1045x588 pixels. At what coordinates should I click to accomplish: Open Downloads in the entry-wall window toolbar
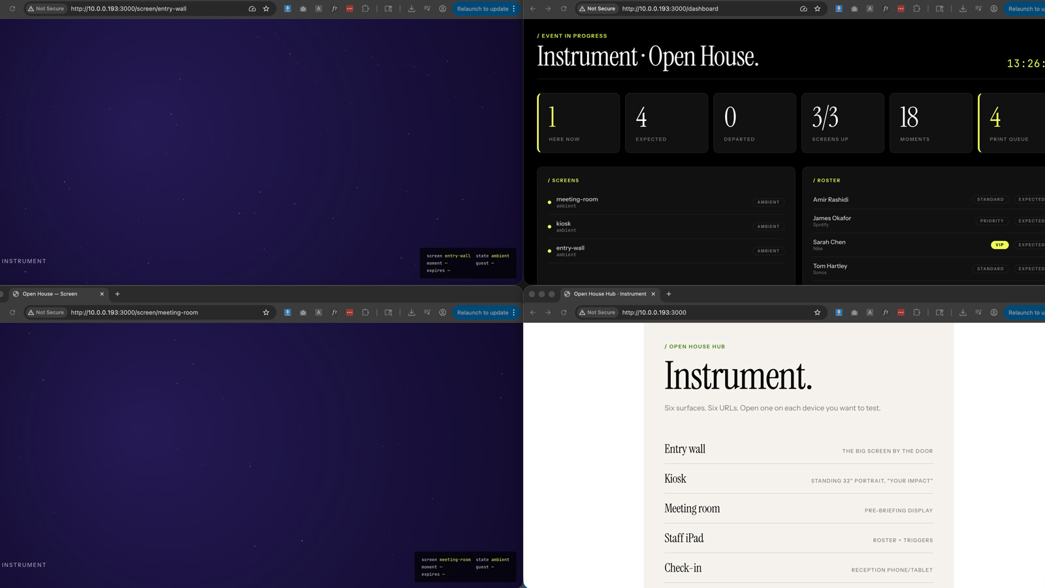411,8
